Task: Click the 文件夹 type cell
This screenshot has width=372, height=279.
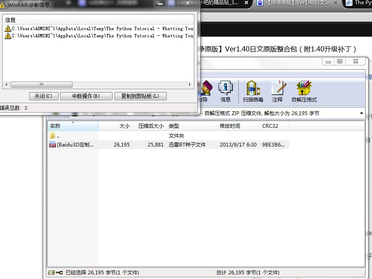Action: [x=176, y=136]
